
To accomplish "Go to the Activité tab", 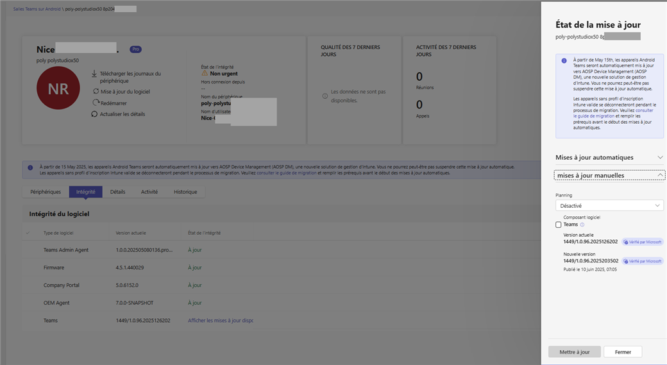I will 149,192.
